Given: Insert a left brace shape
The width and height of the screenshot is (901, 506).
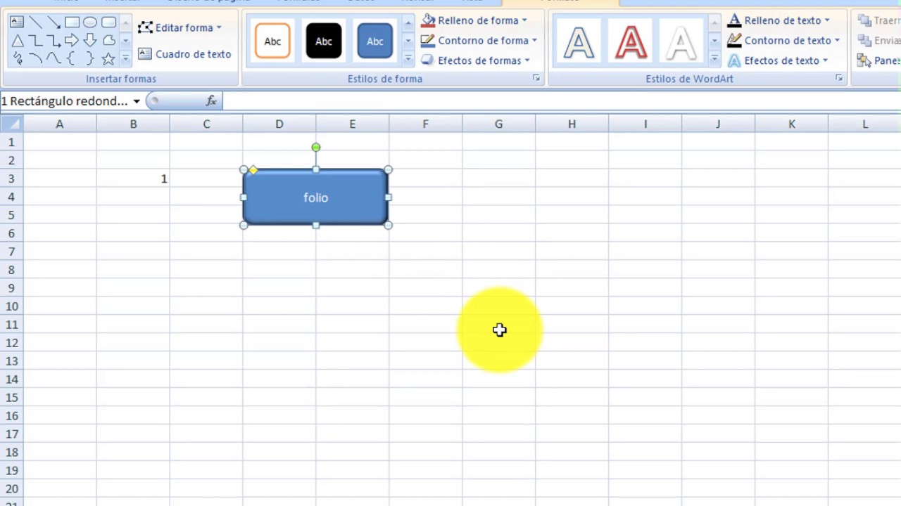Looking at the screenshot, I should (70, 58).
